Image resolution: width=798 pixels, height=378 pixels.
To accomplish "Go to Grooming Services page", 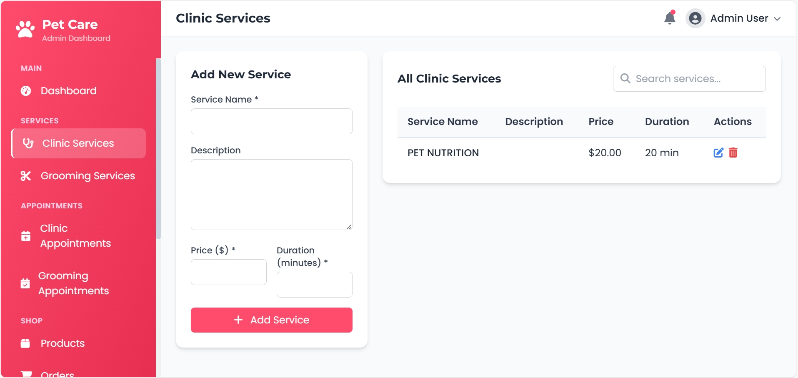I will (x=88, y=176).
